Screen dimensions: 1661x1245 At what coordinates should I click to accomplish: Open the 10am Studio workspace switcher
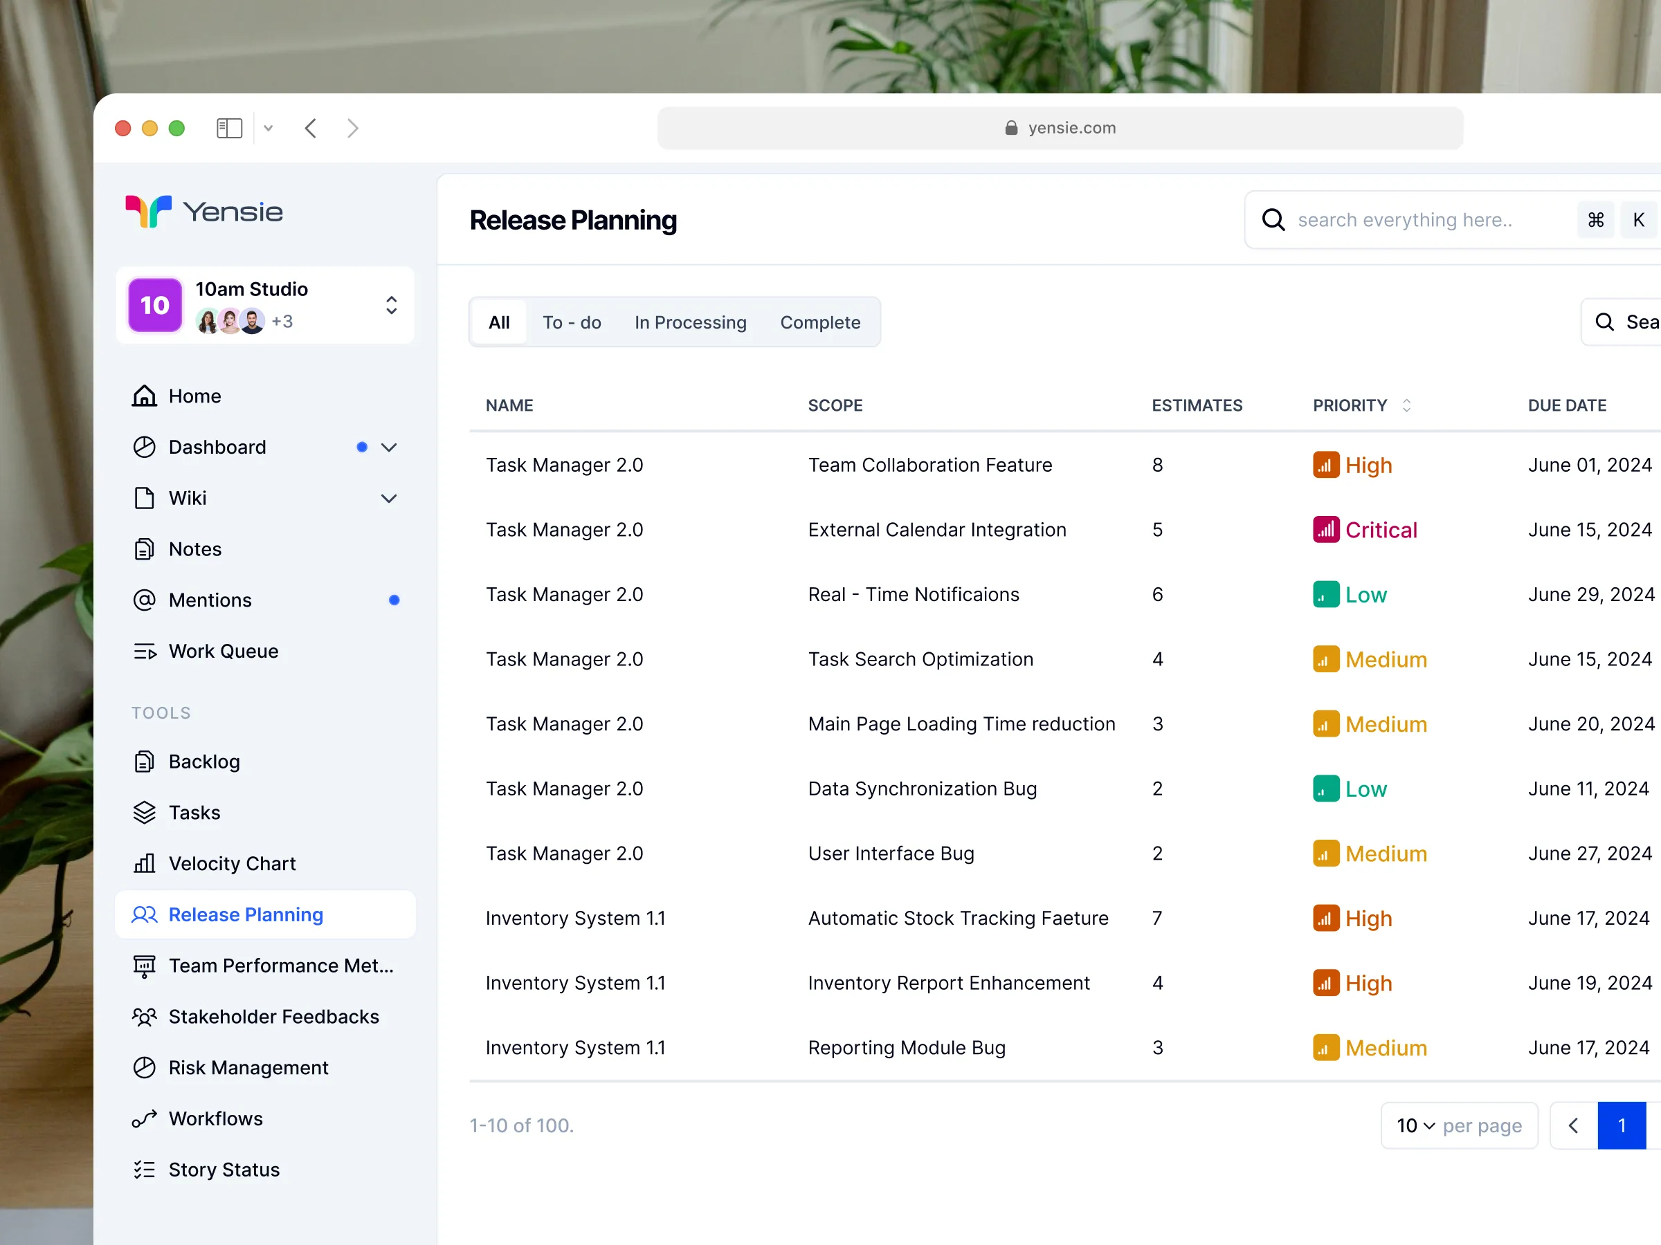point(391,305)
